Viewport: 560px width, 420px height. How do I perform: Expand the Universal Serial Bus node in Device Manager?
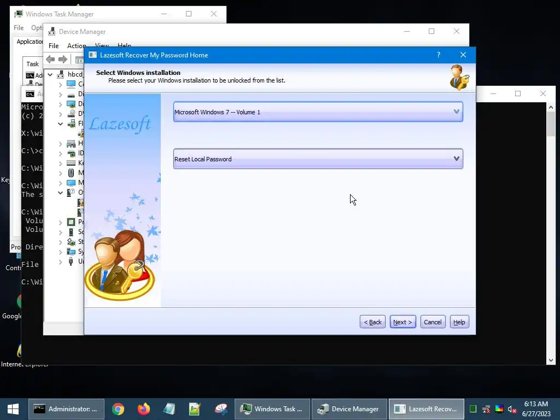(x=60, y=262)
